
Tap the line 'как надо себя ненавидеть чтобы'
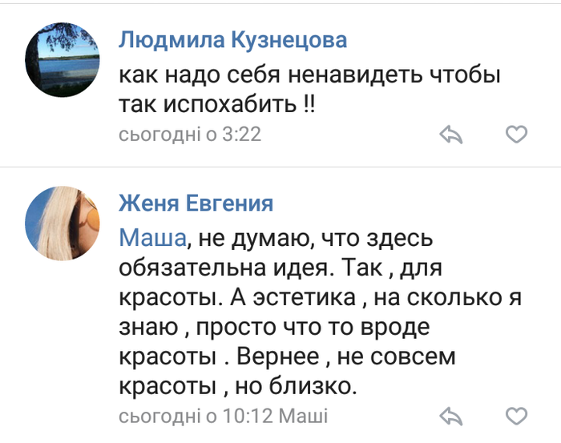pyautogui.click(x=309, y=76)
